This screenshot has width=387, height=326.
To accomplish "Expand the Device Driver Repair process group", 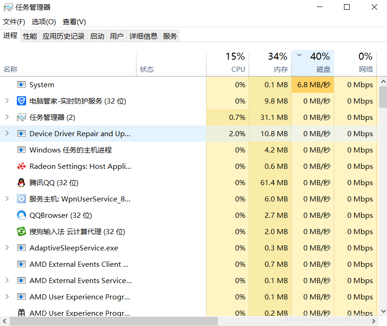I will [7, 133].
